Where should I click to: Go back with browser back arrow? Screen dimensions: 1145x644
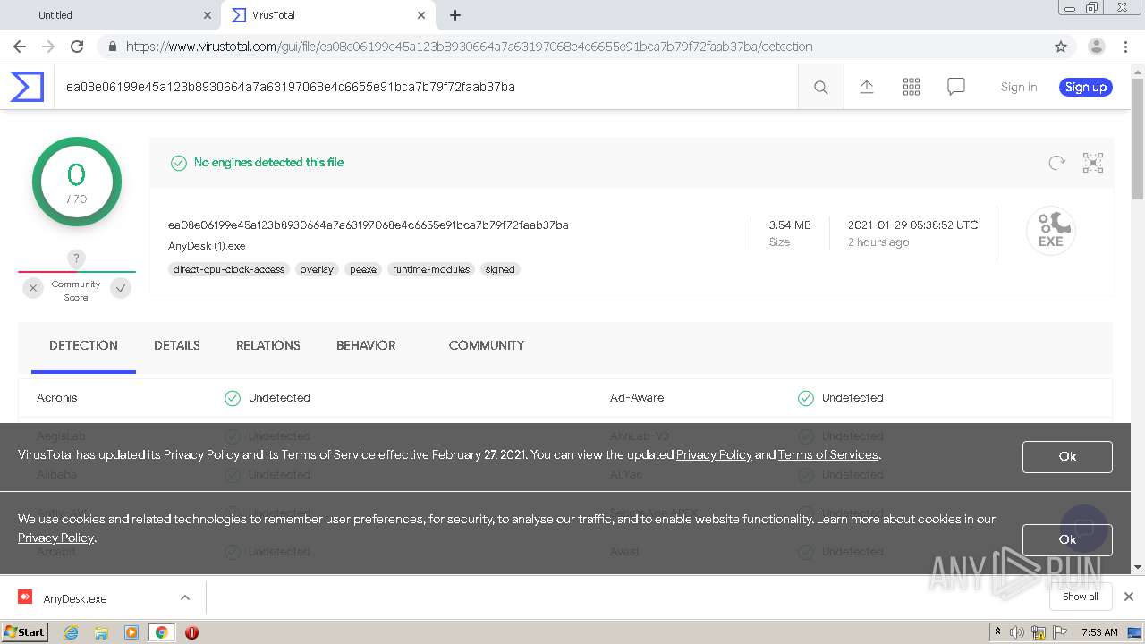pos(20,47)
